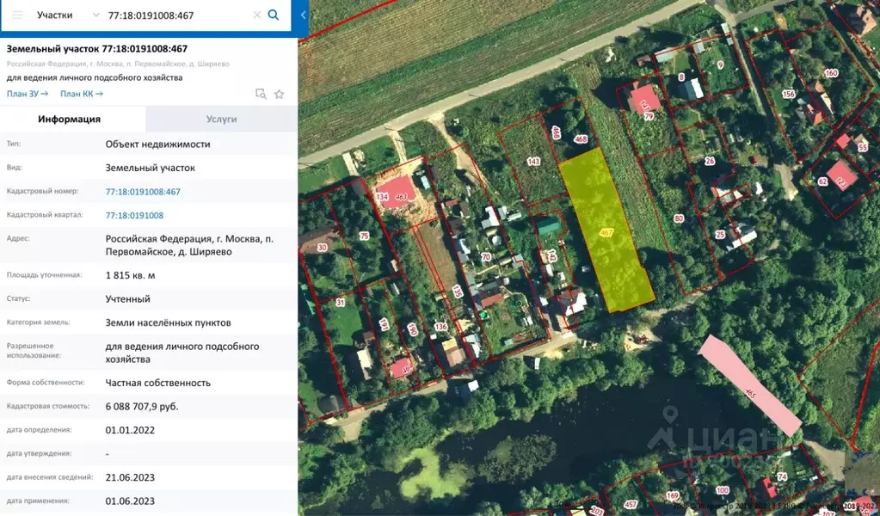Click the magnifying glass search icon
Screen dimensions: 880x516
(x=274, y=15)
